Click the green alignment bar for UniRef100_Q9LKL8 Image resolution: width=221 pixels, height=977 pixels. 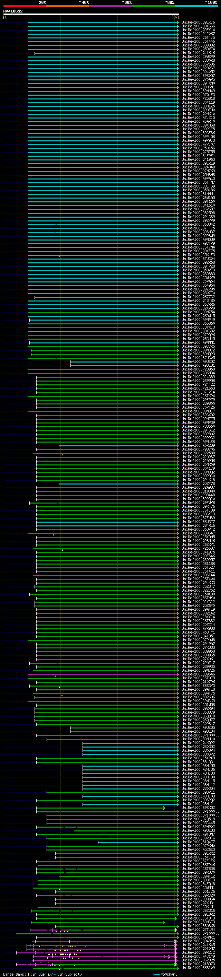[x=107, y=480]
